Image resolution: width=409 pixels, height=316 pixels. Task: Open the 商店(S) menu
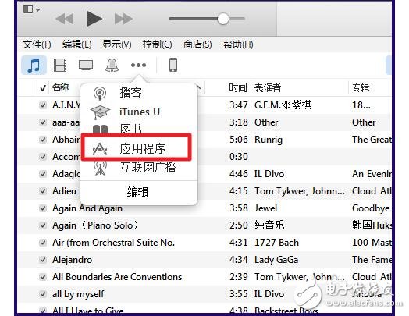tap(197, 44)
